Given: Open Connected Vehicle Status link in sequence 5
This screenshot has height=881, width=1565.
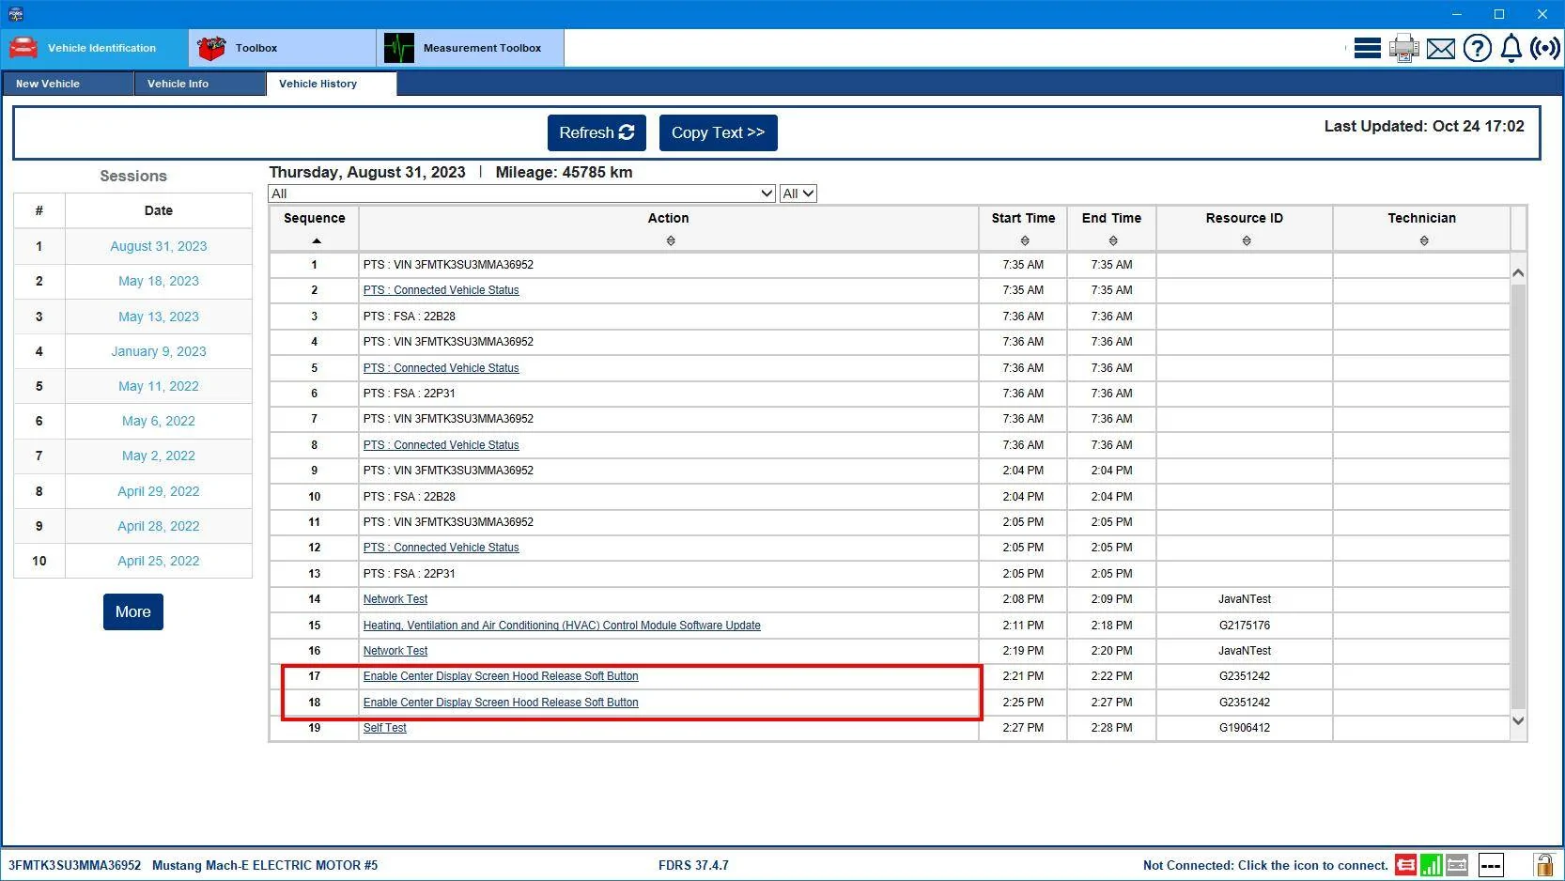Looking at the screenshot, I should [x=442, y=368].
